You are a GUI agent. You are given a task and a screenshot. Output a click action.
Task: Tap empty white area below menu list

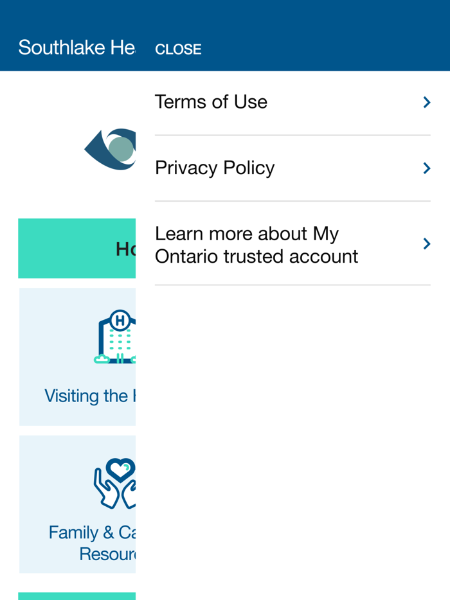tap(292, 440)
